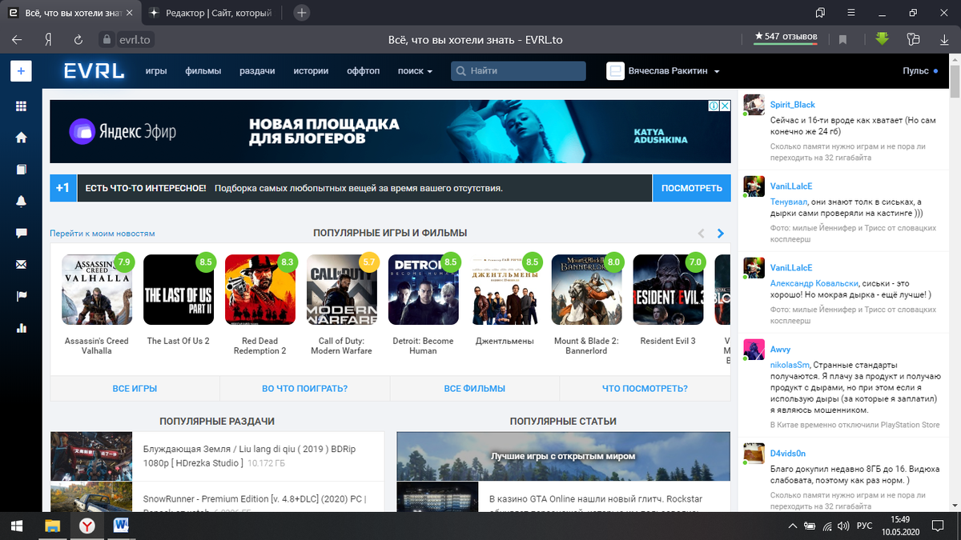Next arrow in popular games carousel
961x540 pixels.
721,234
